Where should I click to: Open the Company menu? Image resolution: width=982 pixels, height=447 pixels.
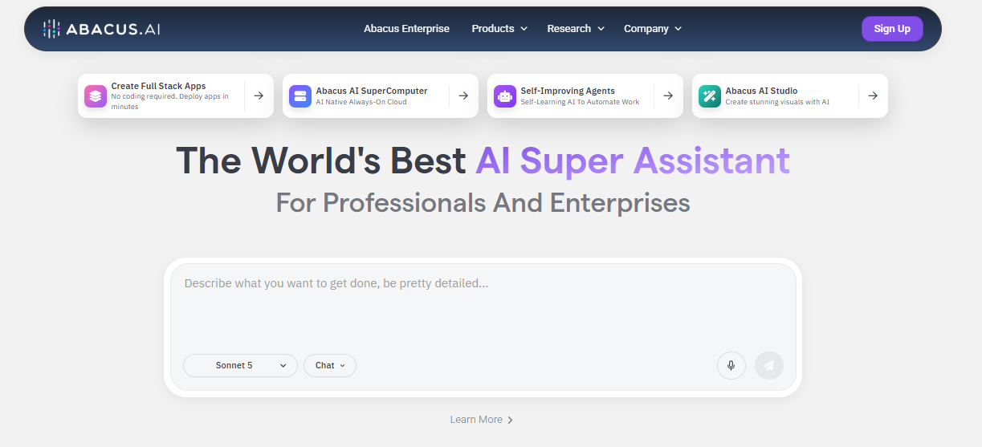[x=653, y=29]
